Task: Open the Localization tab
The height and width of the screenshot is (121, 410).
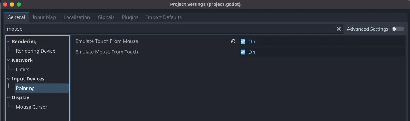Action: (77, 17)
